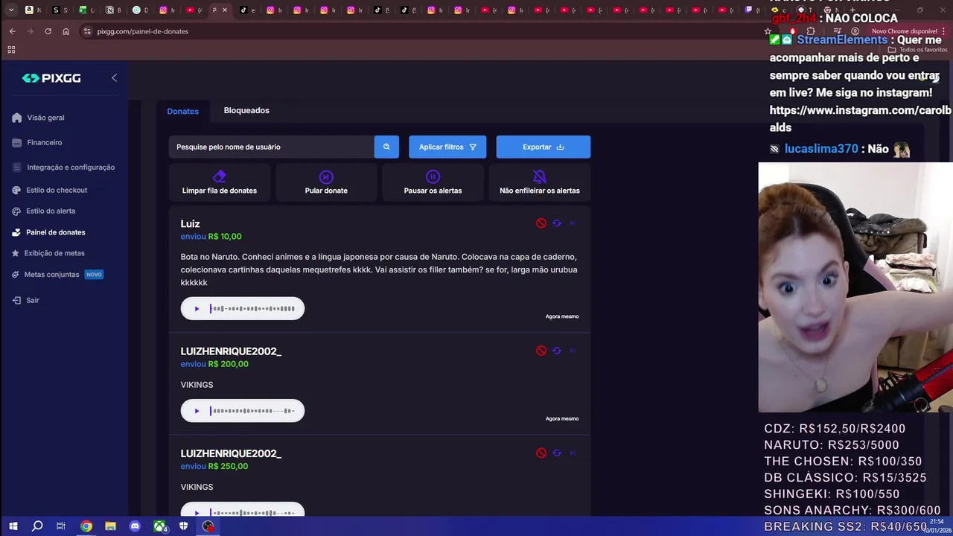The image size is (953, 536).
Task: Open File Explorer from the taskbar
Action: tap(110, 526)
